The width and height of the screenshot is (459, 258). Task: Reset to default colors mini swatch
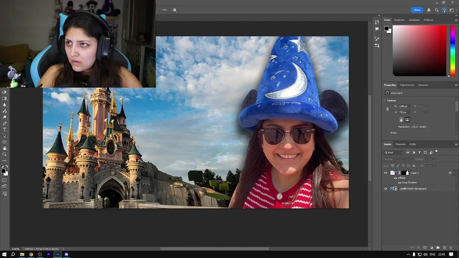tap(2, 166)
